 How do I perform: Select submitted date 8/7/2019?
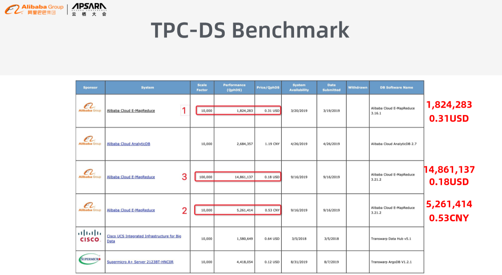(x=331, y=262)
